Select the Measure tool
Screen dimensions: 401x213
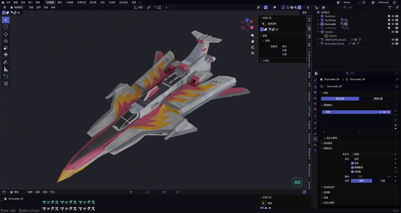click(5, 69)
